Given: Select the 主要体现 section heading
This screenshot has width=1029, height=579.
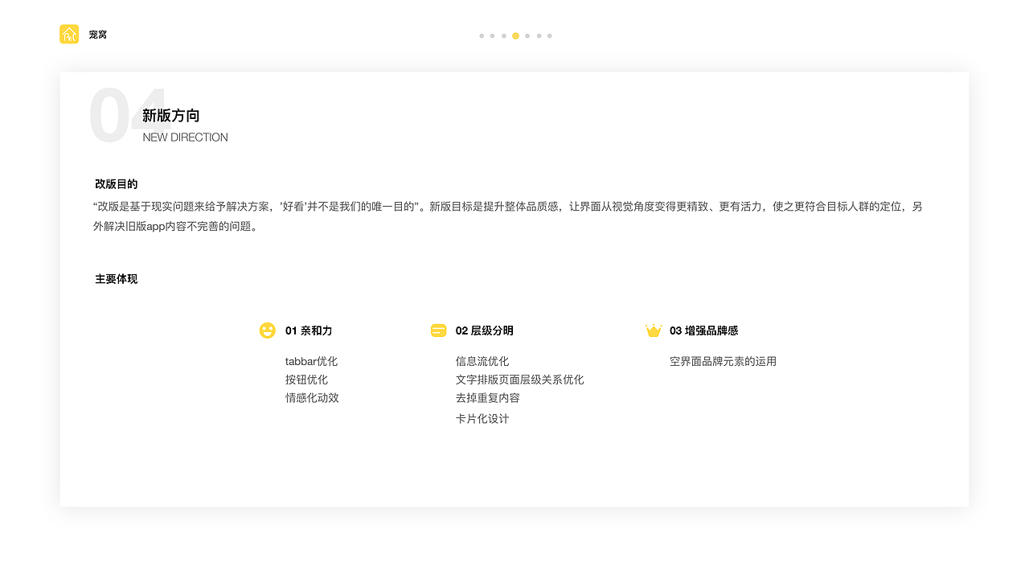Looking at the screenshot, I should [115, 278].
